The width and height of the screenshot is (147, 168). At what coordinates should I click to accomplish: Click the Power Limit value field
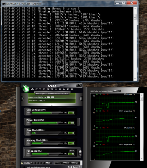coord(71,123)
